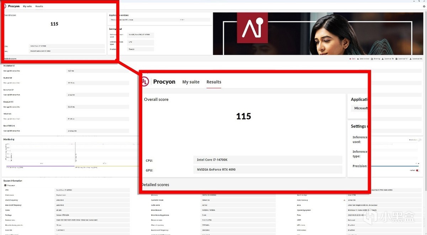
Task: Click the AI banner image
Action: [x=319, y=34]
